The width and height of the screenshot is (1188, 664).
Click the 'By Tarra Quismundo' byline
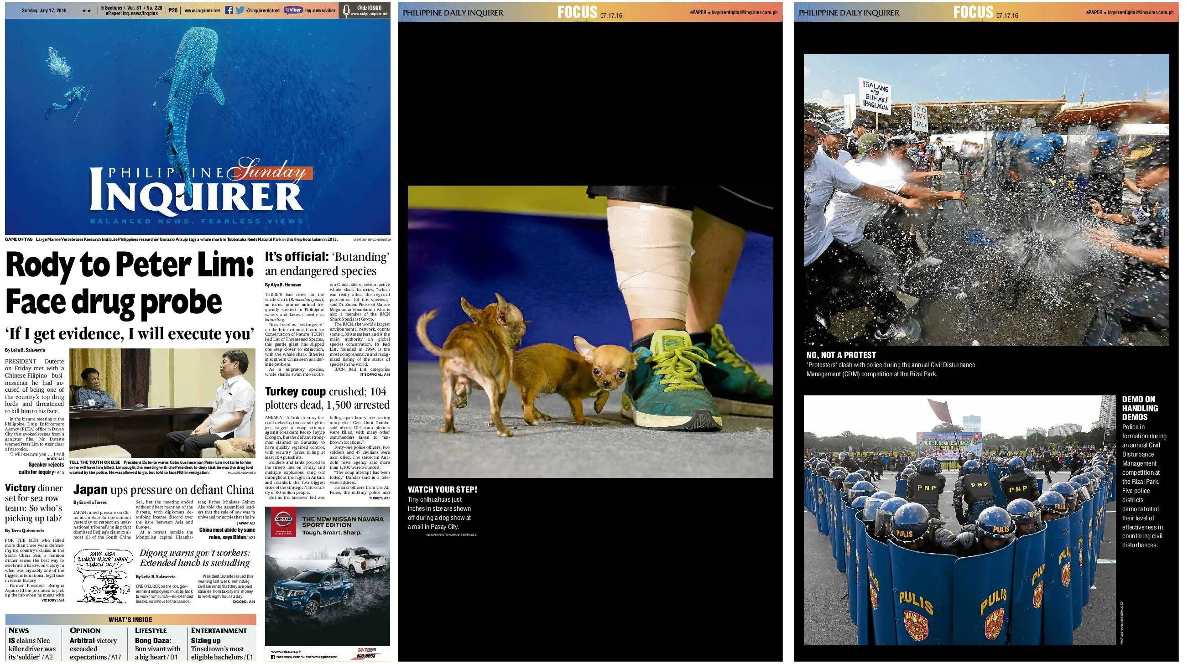tap(25, 531)
